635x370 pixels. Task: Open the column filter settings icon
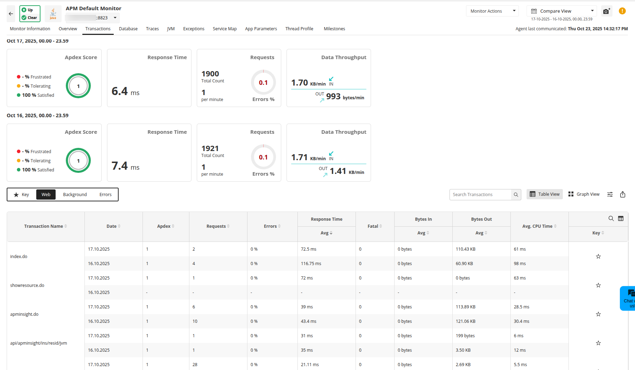(x=610, y=194)
